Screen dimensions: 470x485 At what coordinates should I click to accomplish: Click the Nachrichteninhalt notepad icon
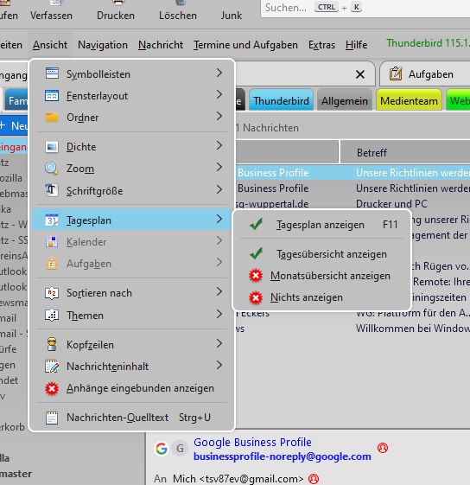(x=52, y=367)
